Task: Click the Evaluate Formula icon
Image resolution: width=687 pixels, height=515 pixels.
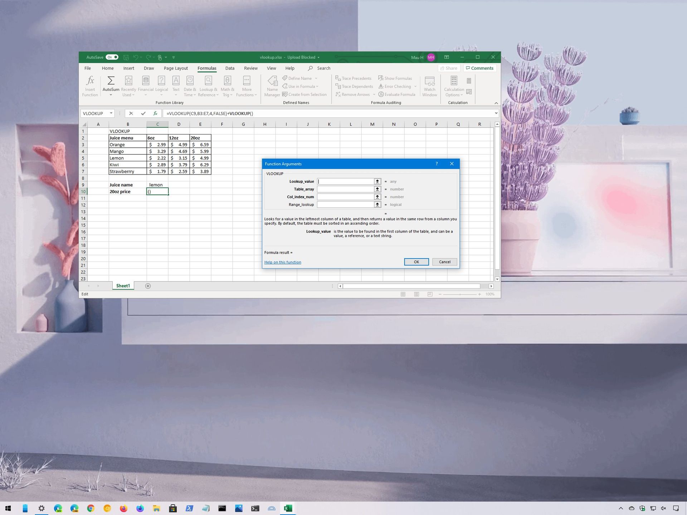Action: [x=397, y=94]
